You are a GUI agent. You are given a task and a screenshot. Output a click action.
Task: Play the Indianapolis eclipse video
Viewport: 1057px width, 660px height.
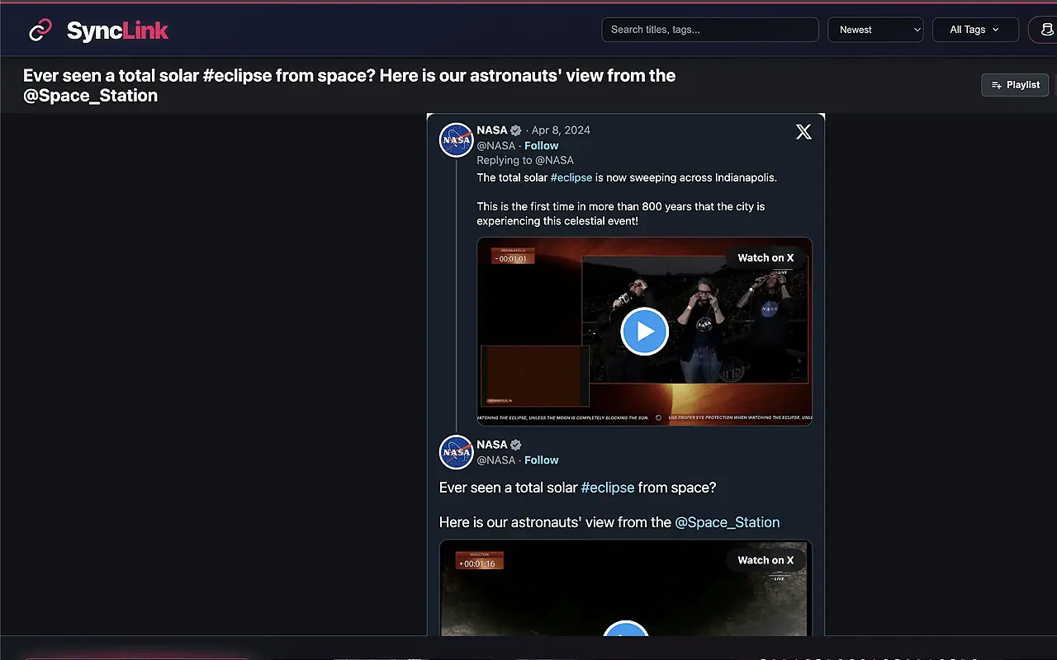644,331
